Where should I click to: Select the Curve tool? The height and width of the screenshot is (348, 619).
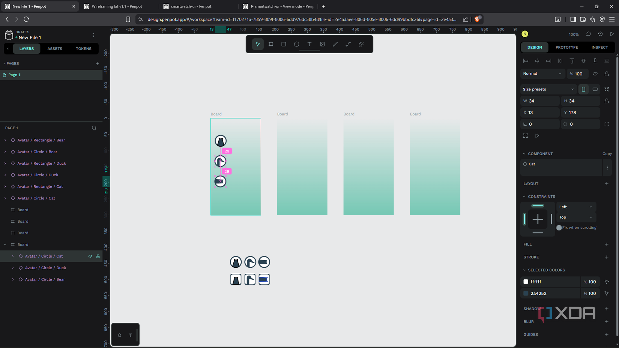click(x=348, y=44)
